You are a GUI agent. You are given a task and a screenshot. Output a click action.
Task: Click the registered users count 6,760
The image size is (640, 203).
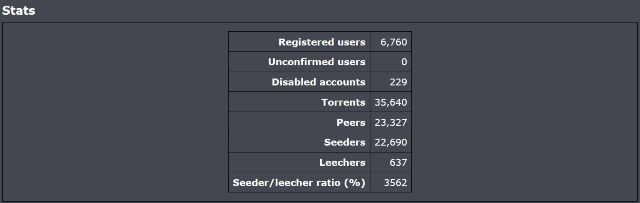pos(393,42)
